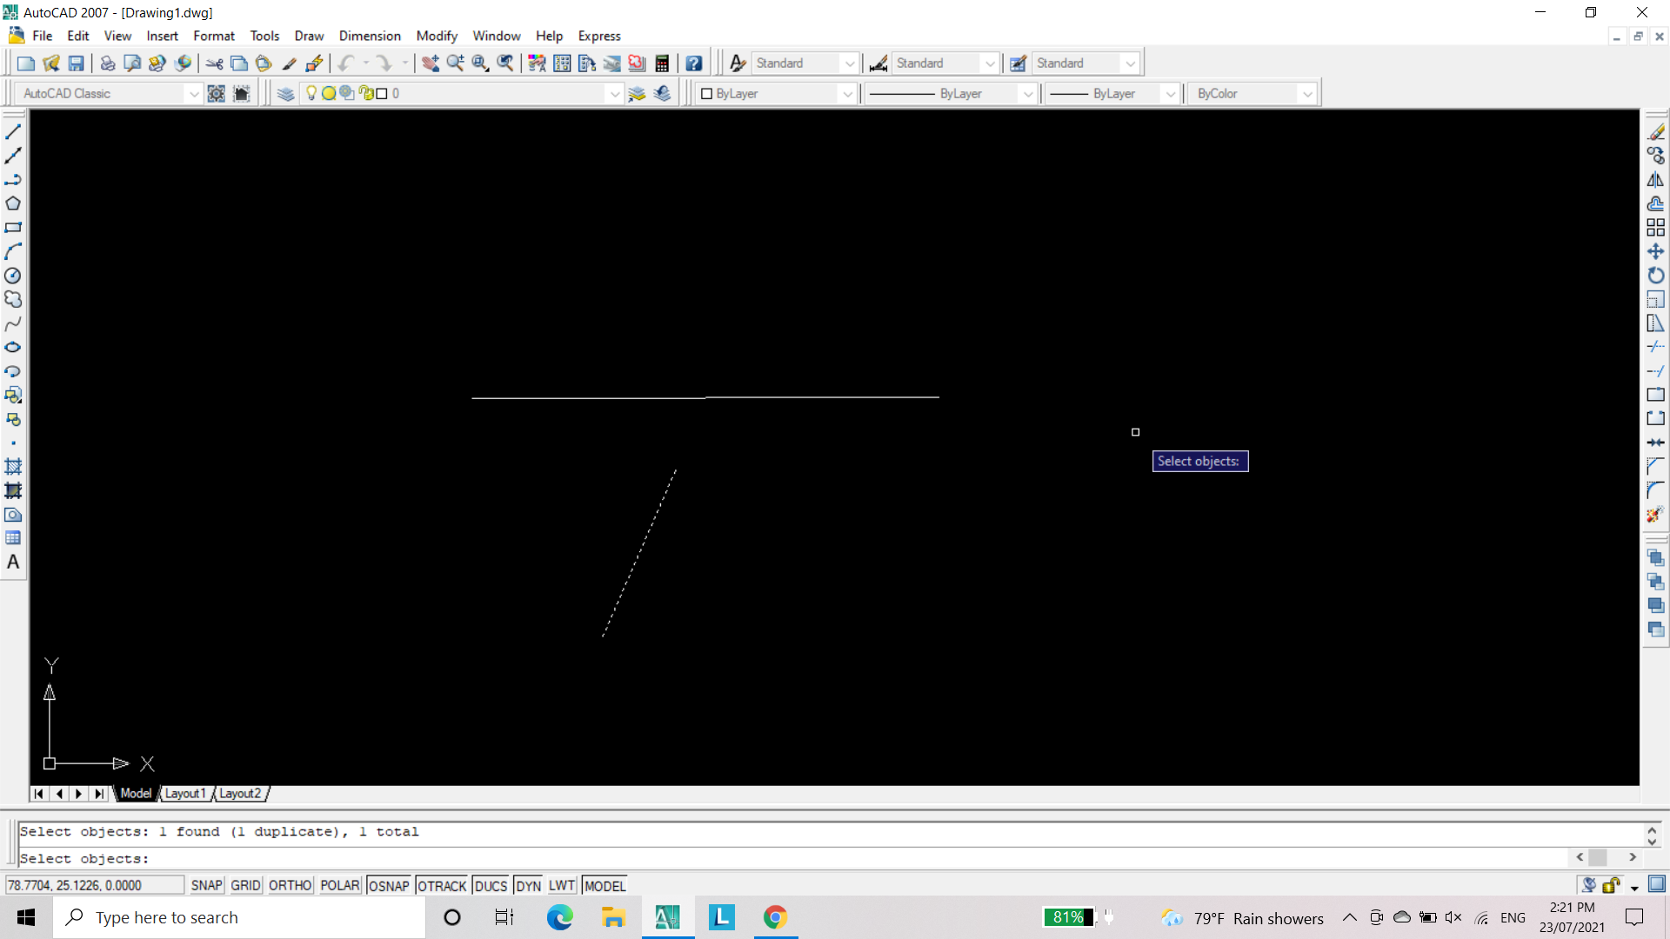Screen dimensions: 1670x939
Task: Click the Pan Realtime icon
Action: tap(431, 63)
